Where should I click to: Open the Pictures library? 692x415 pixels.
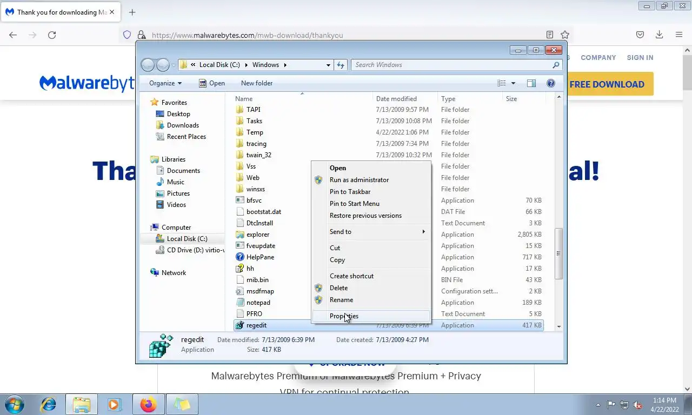[173, 193]
